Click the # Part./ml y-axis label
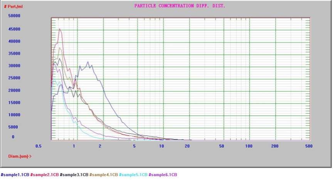333x180 pixels. (13, 7)
